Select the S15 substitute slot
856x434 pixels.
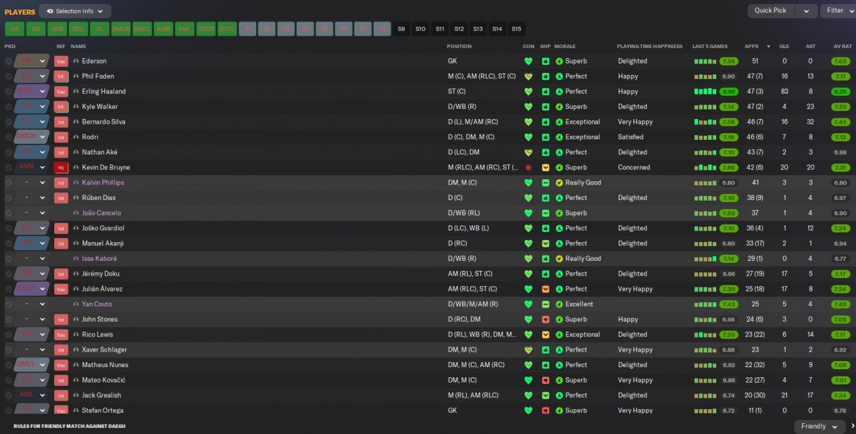point(516,29)
